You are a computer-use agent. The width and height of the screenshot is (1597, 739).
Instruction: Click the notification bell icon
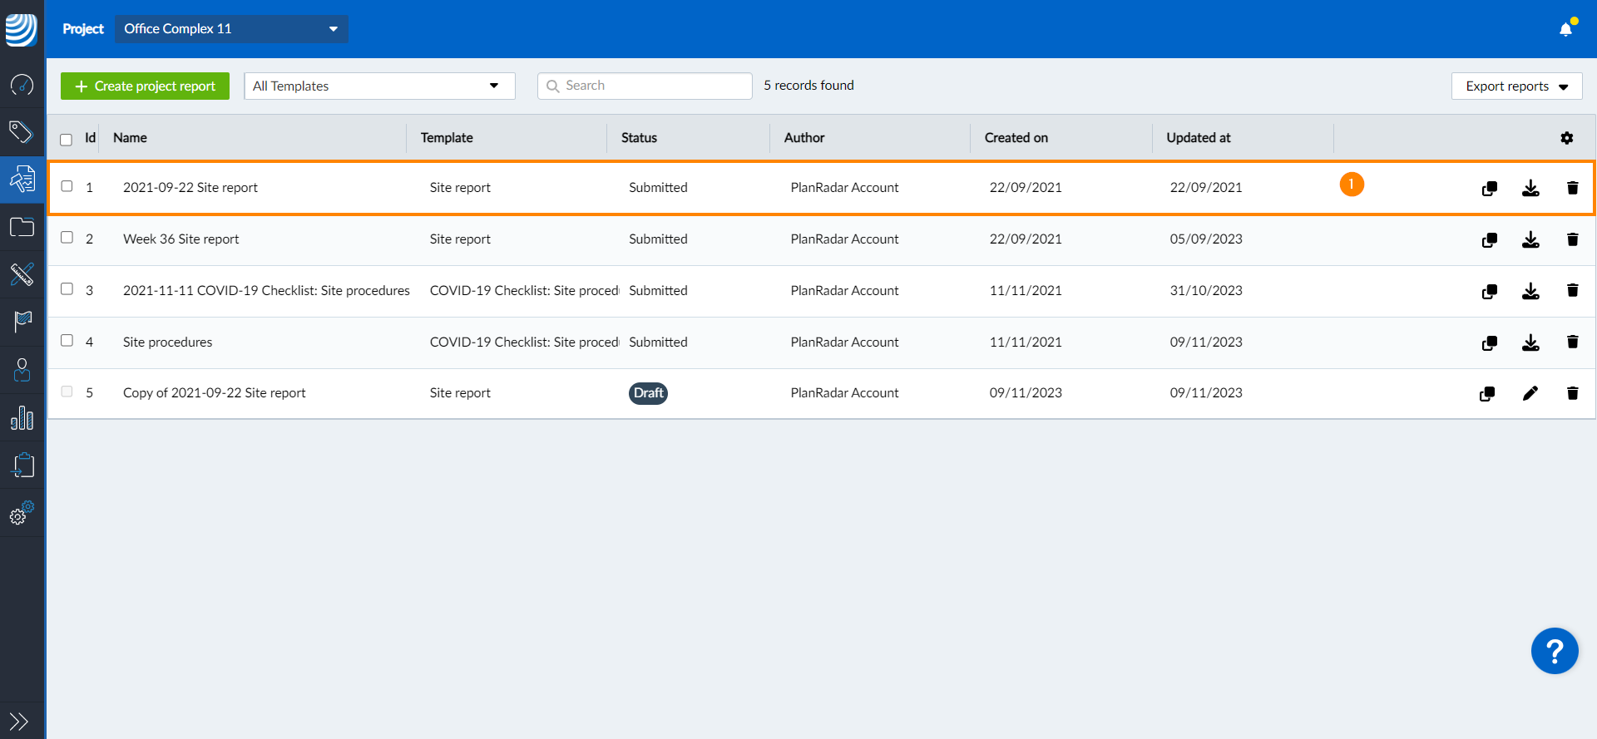click(x=1565, y=29)
